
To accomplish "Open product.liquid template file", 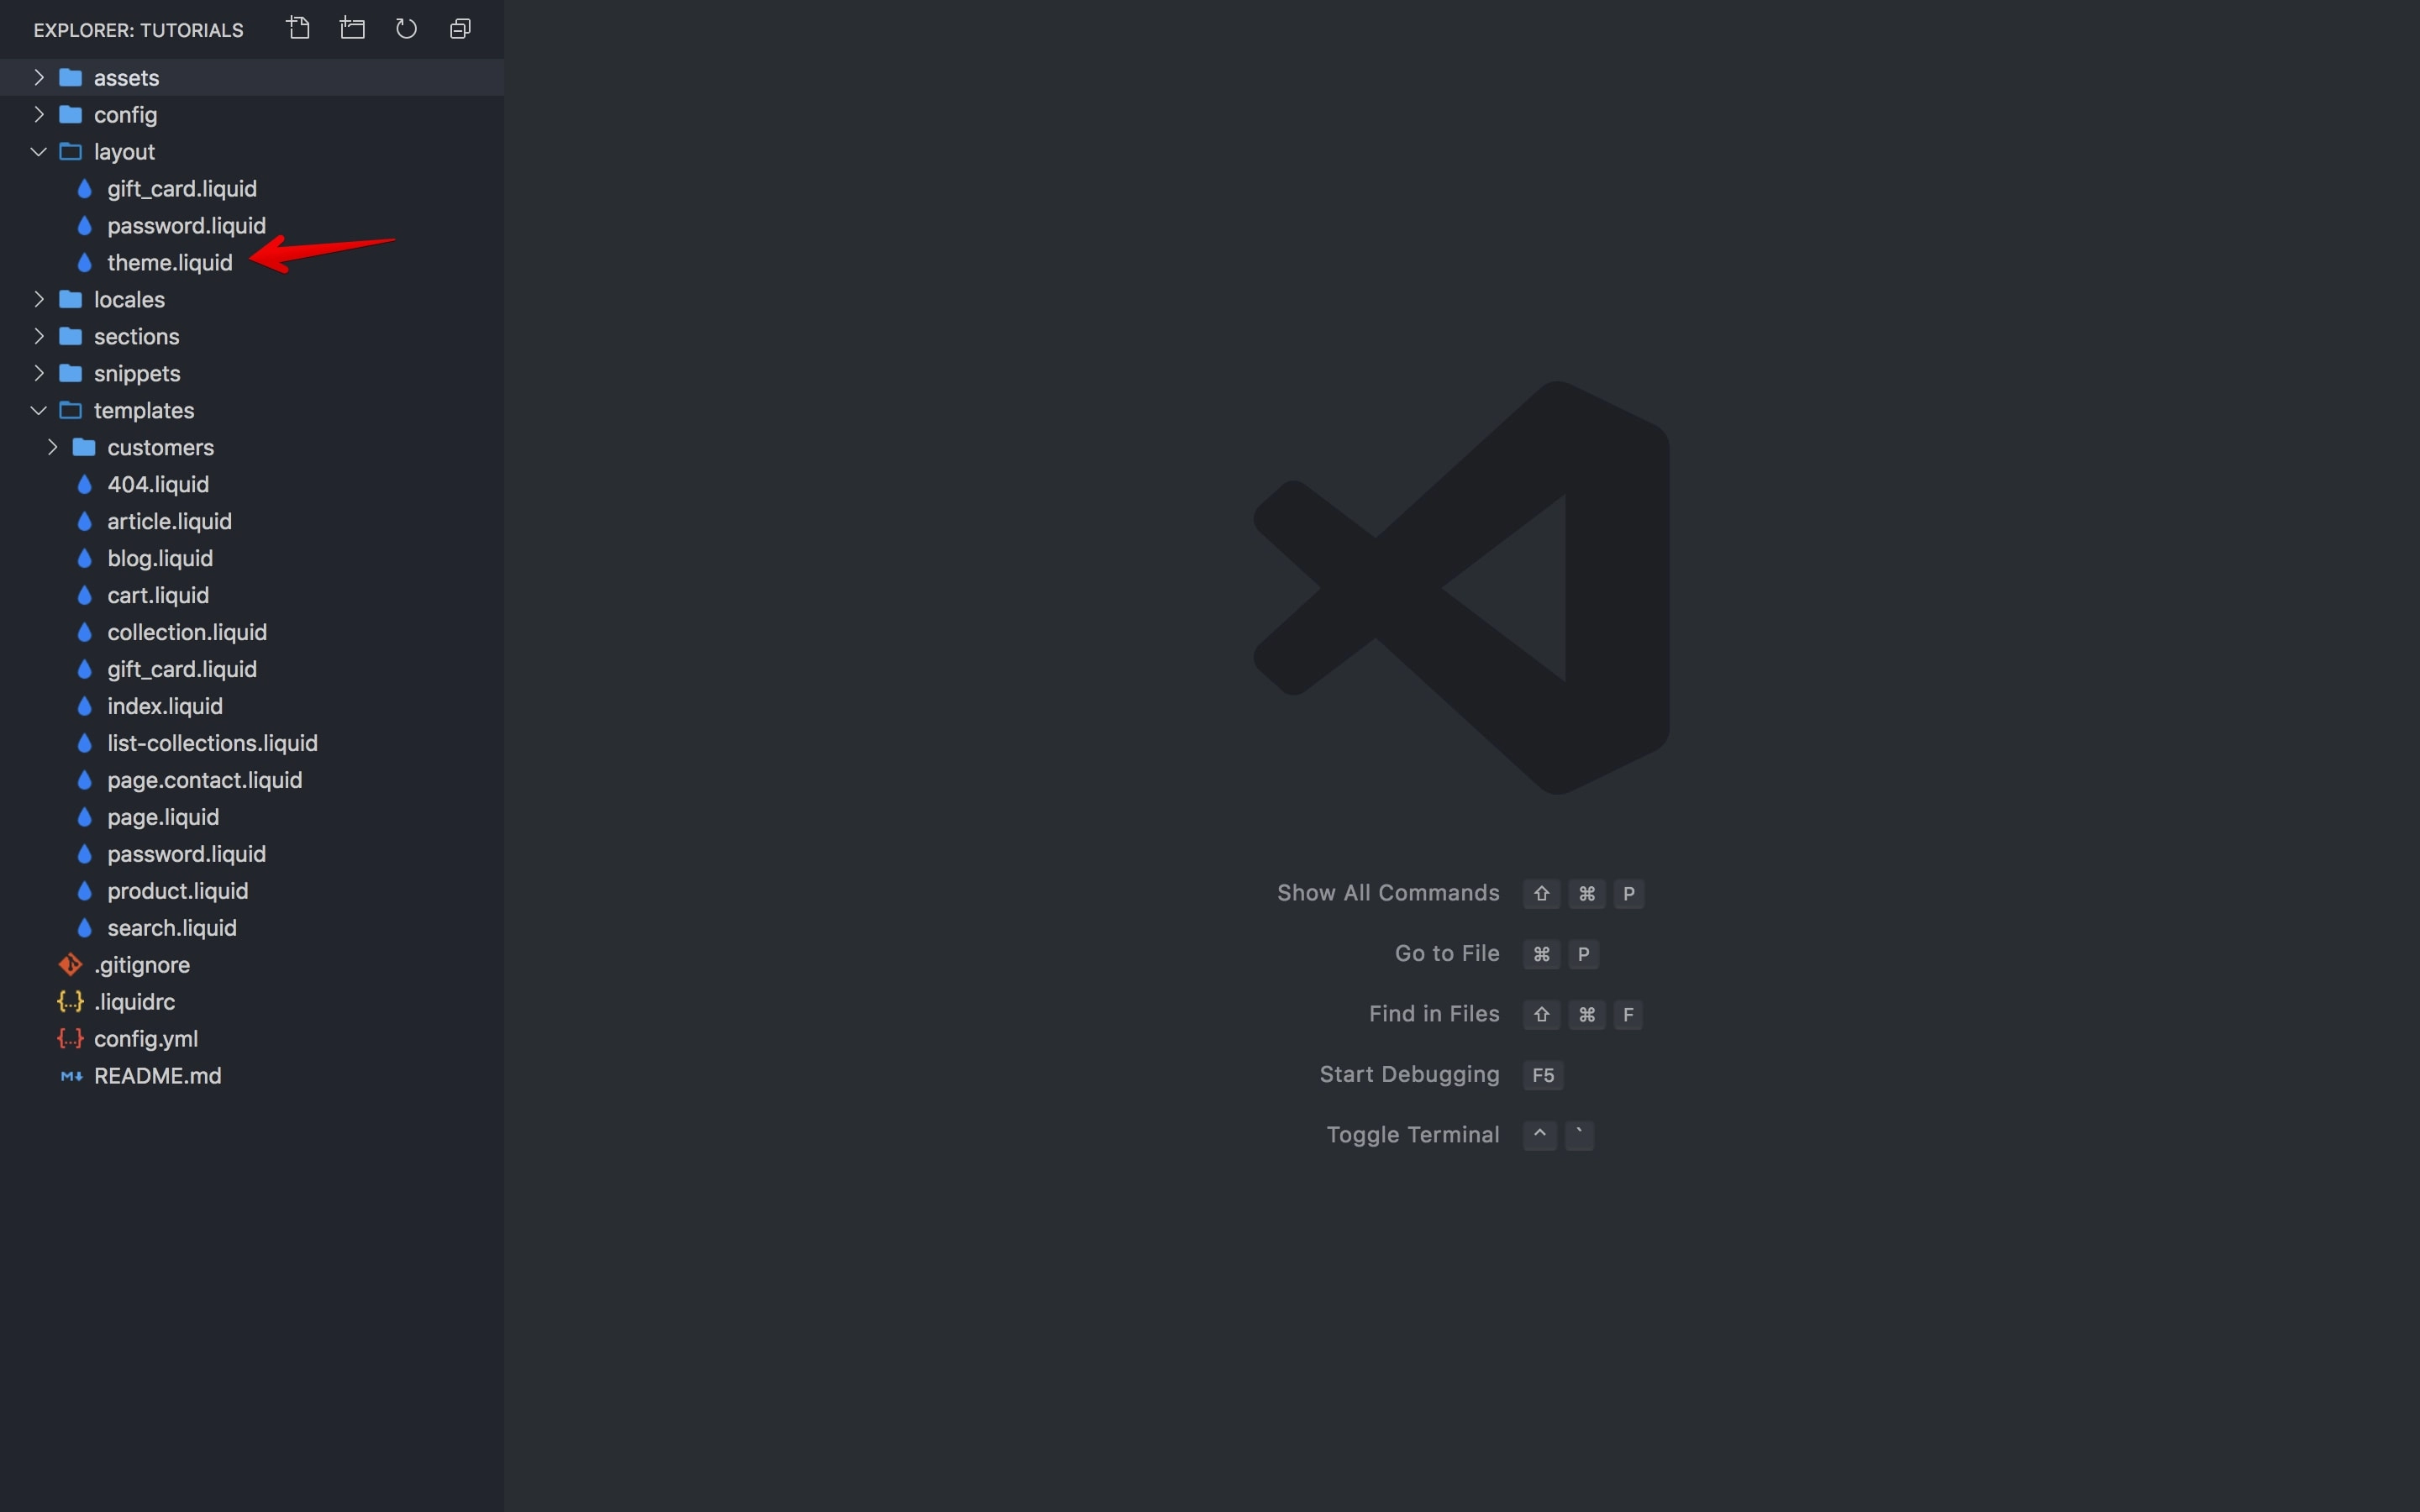I will 177,891.
